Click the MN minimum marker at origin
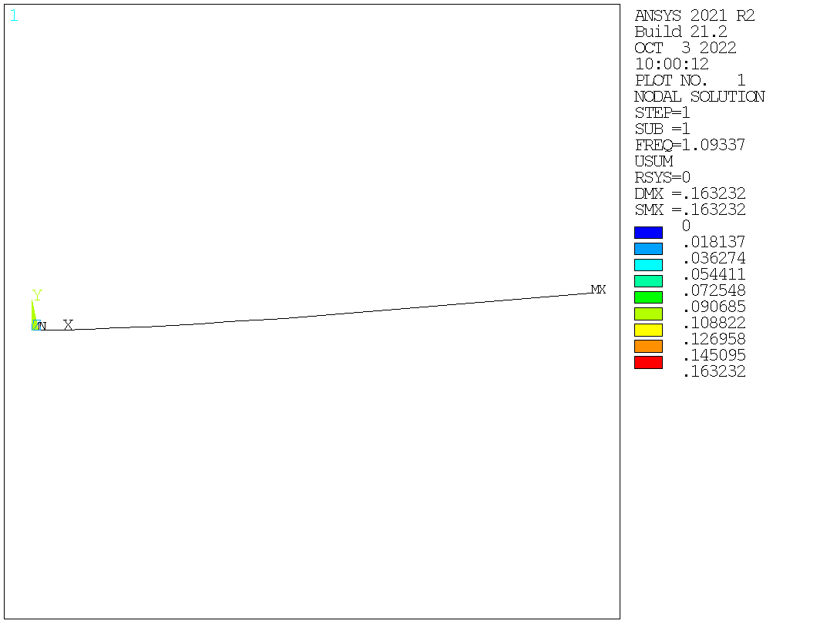830x624 pixels. click(x=40, y=326)
